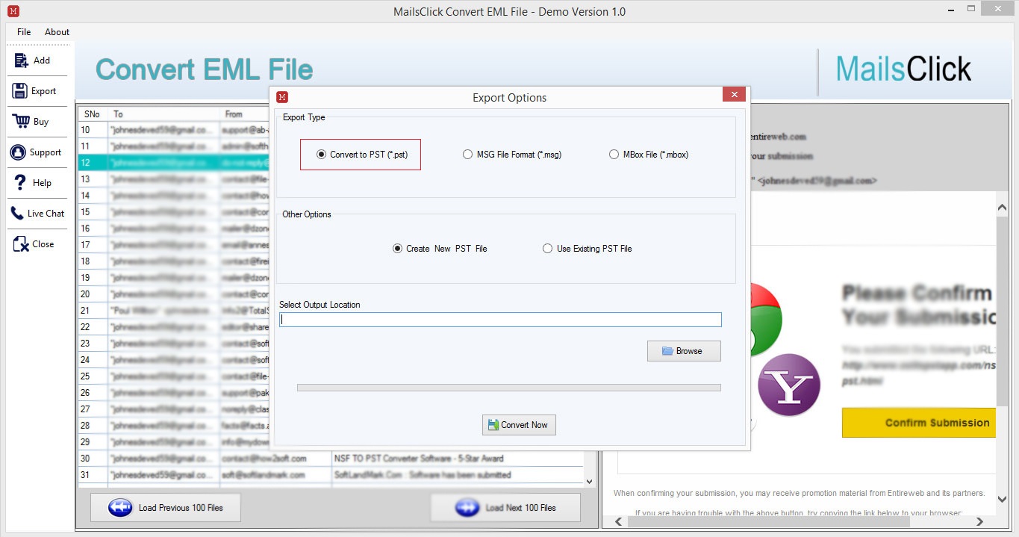Viewport: 1019px width, 537px height.
Task: Click preview pane vertical scrollbar thumb
Action: tap(1002, 313)
